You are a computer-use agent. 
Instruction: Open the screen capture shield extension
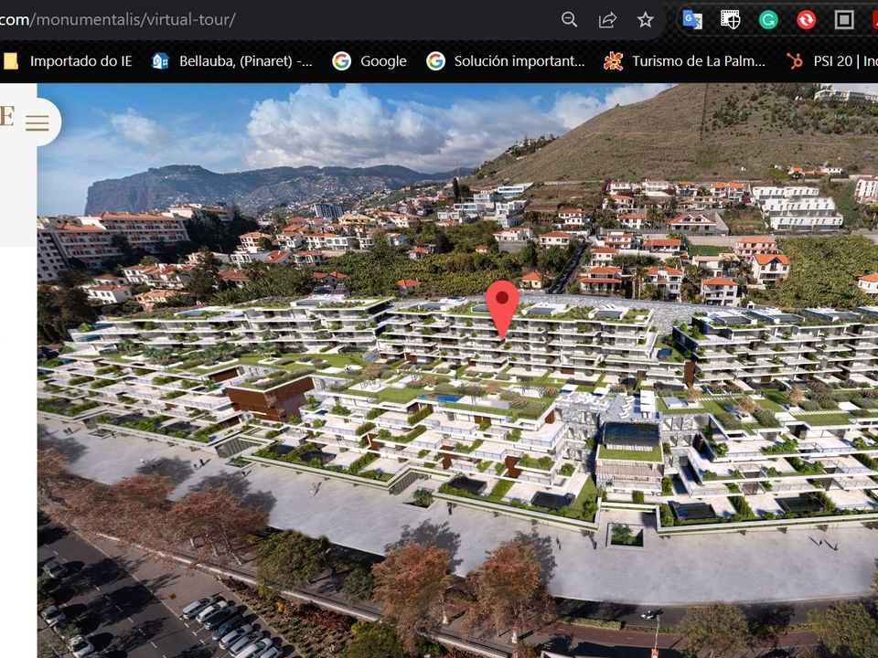(x=730, y=20)
